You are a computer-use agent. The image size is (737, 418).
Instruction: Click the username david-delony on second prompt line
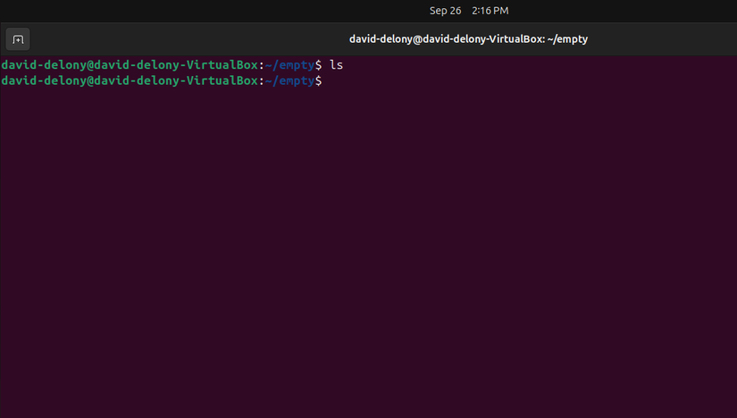click(x=45, y=80)
